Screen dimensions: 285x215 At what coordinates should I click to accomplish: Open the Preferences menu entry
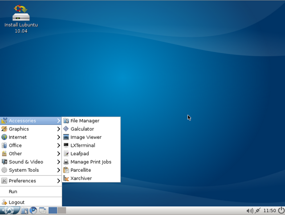click(31, 181)
